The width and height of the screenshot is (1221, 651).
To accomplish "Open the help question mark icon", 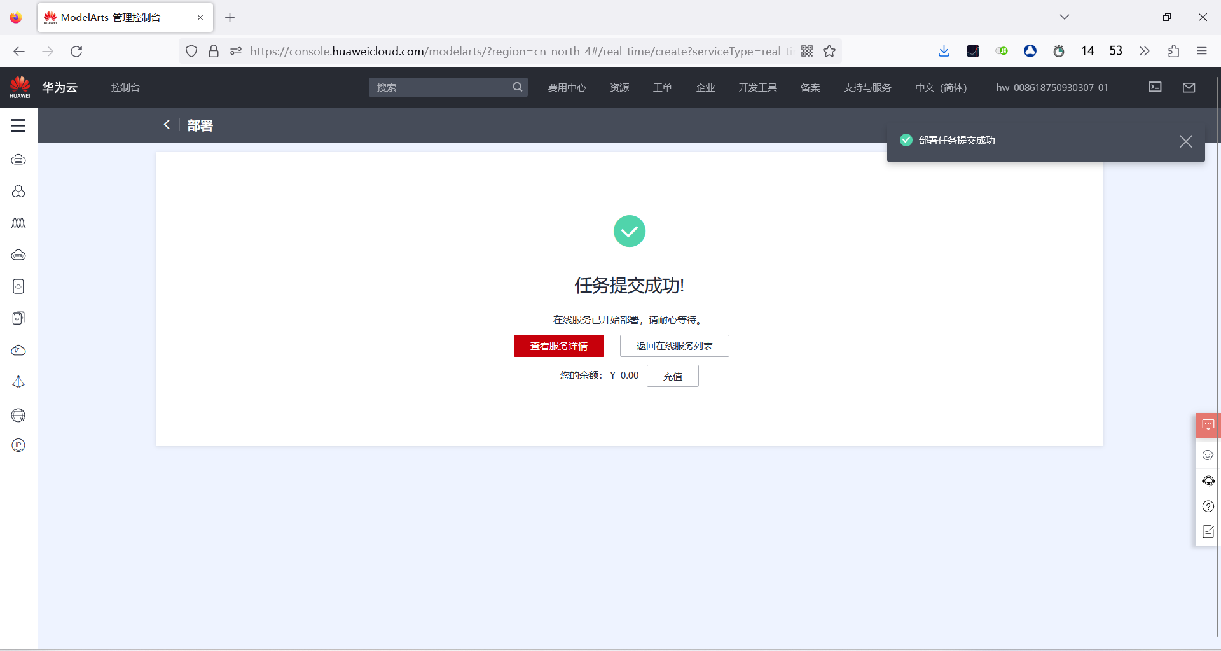I will [1208, 506].
